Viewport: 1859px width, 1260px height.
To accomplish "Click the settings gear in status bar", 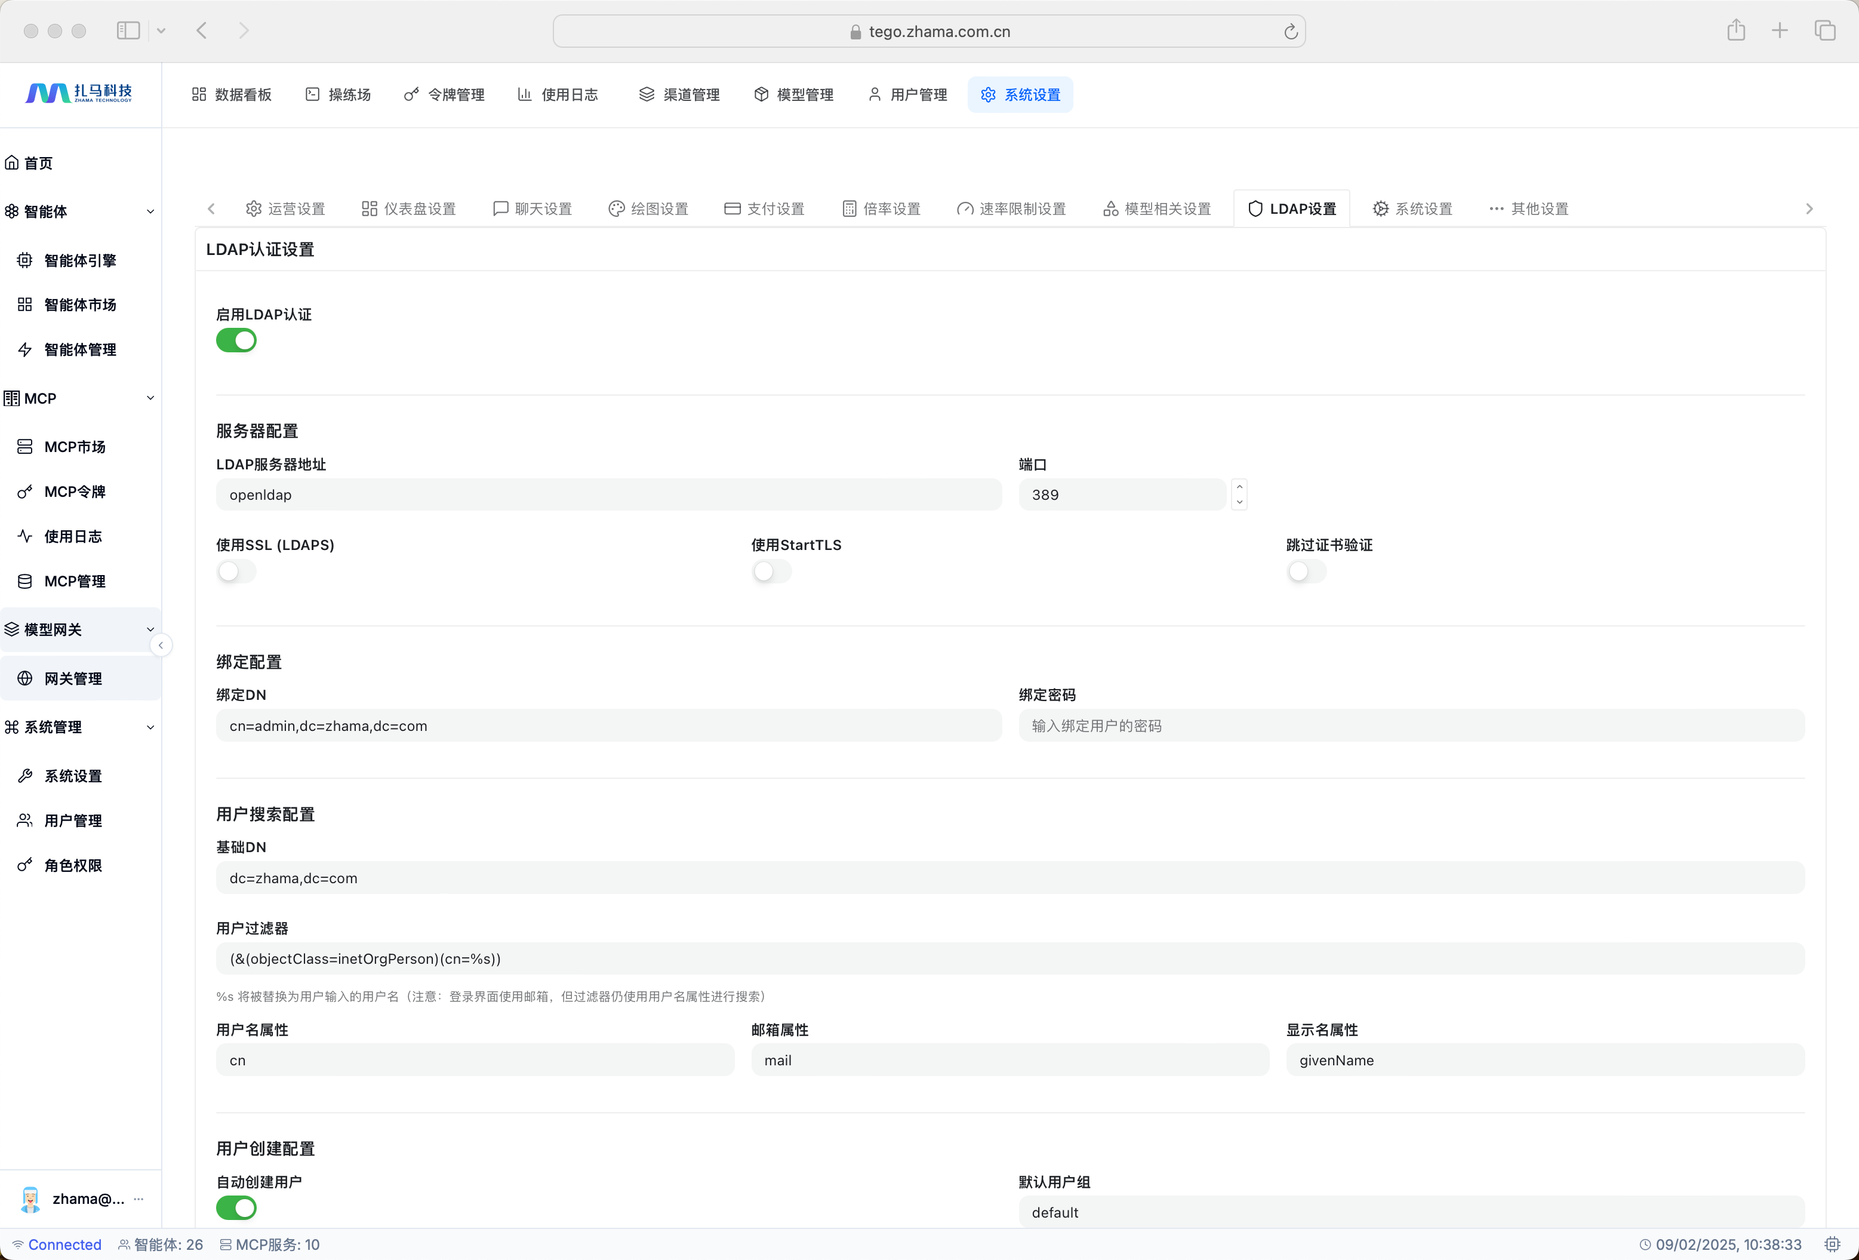I will [x=1832, y=1244].
